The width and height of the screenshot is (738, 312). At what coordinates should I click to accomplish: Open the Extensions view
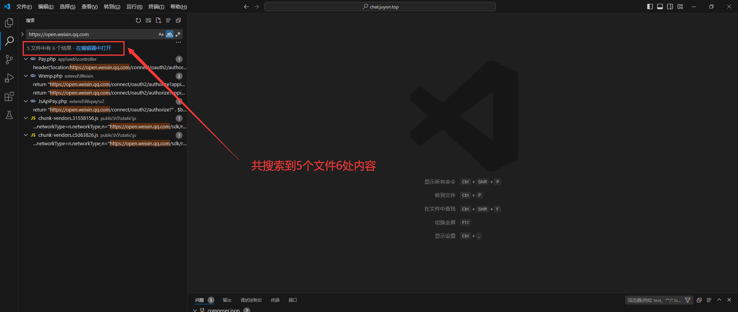pyautogui.click(x=9, y=96)
